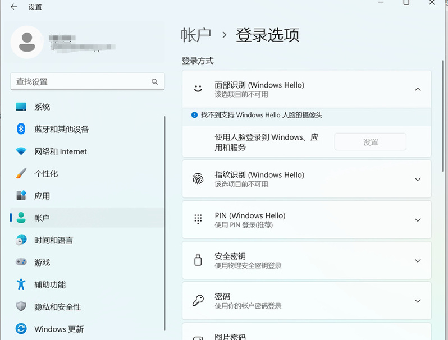Go to 网络和 Internet settings
This screenshot has height=340, width=448.
(87, 151)
